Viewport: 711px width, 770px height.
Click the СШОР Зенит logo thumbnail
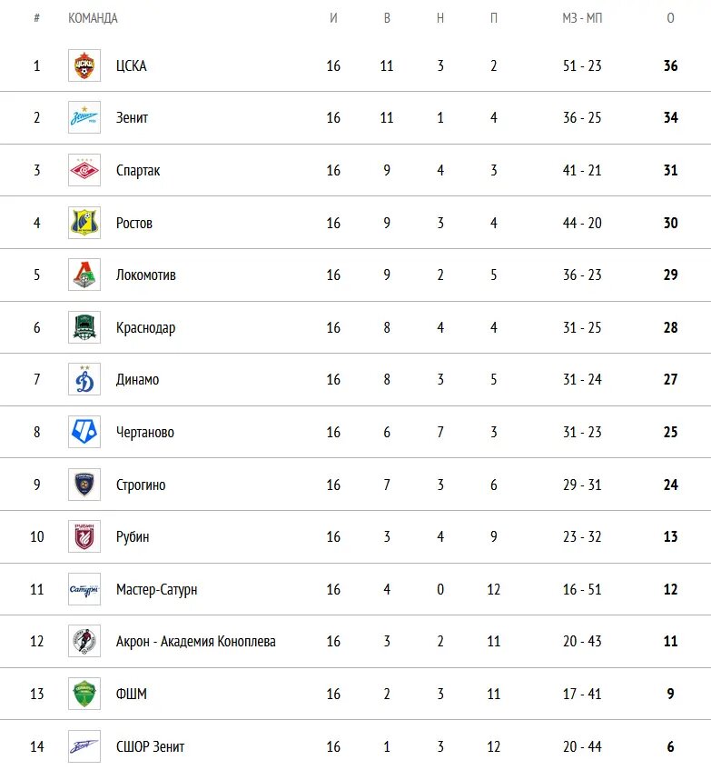pyautogui.click(x=84, y=746)
